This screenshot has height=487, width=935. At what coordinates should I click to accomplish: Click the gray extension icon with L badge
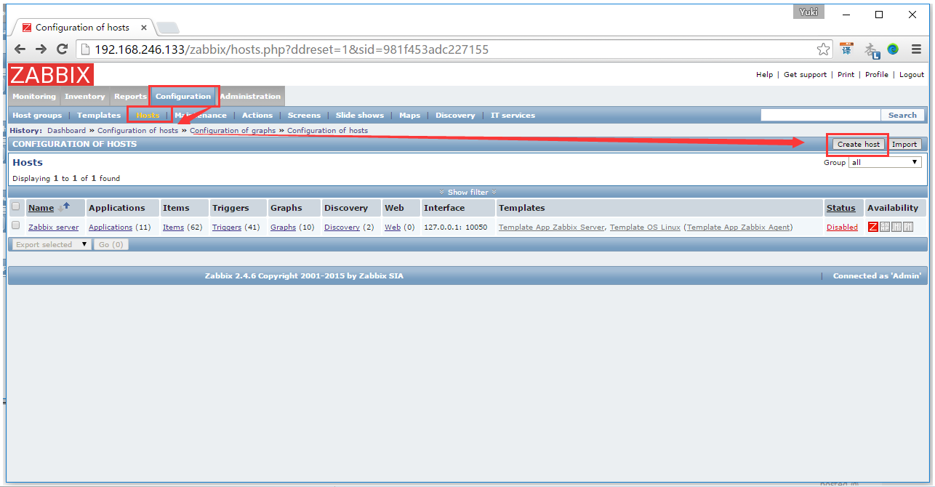pyautogui.click(x=871, y=49)
